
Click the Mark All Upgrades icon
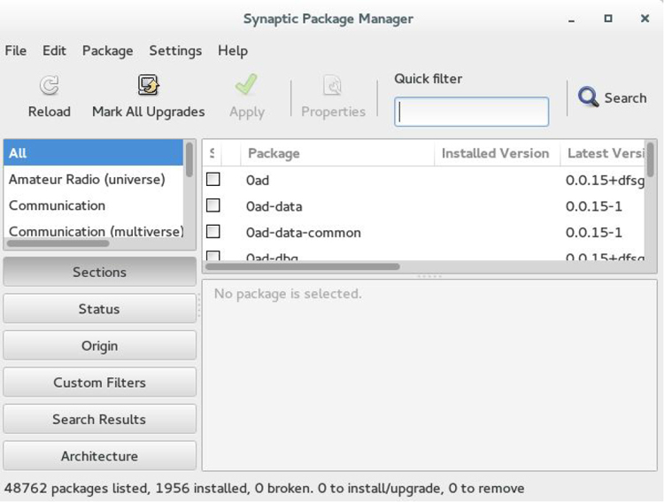148,85
